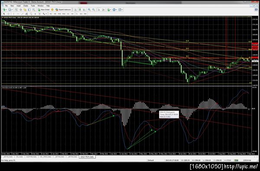
Task: Select the Trendline drawing tool
Action: [23, 14]
